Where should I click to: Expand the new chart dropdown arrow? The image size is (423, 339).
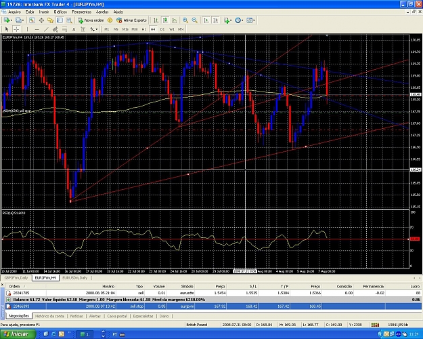click(x=11, y=20)
